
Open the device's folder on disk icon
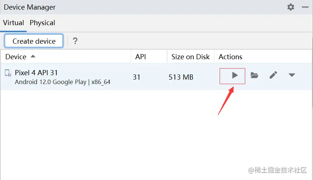click(x=254, y=76)
